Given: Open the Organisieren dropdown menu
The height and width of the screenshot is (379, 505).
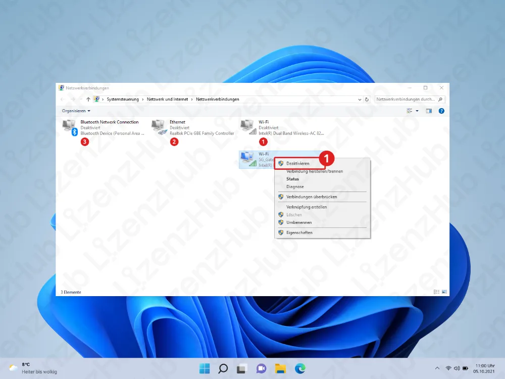Looking at the screenshot, I should click(75, 111).
